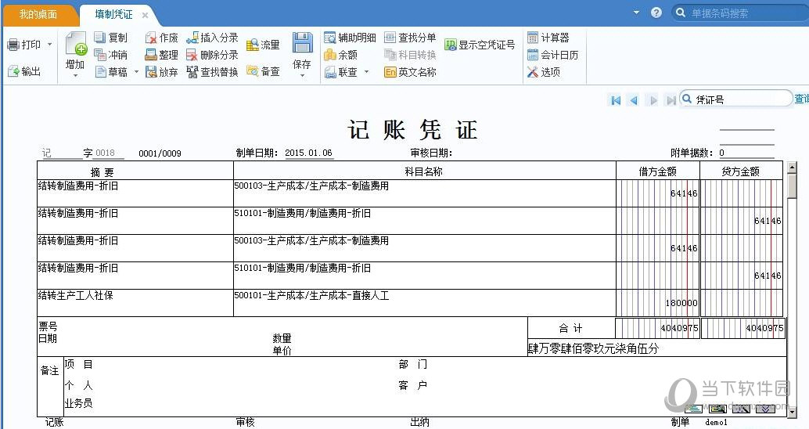
Task: Click the help question mark icon
Action: pos(656,13)
